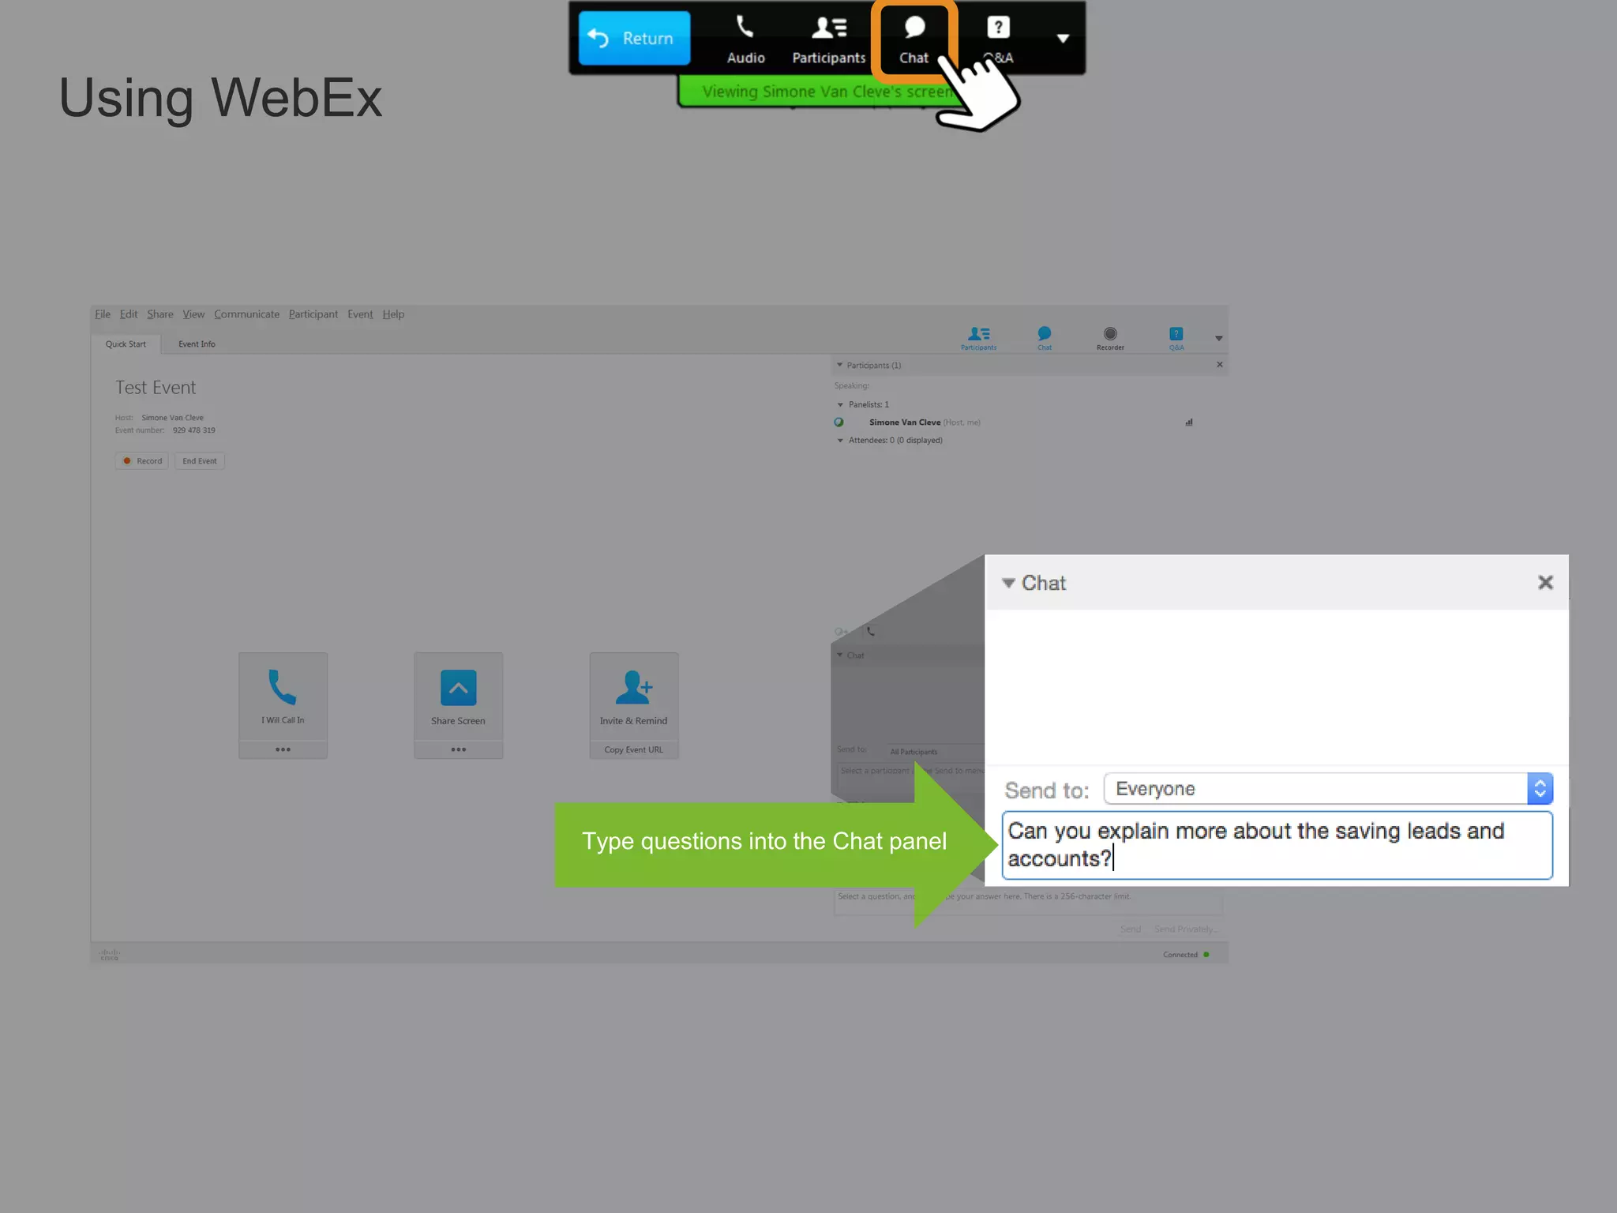
Task: Click the Return button in floating toolbar
Action: pyautogui.click(x=634, y=38)
